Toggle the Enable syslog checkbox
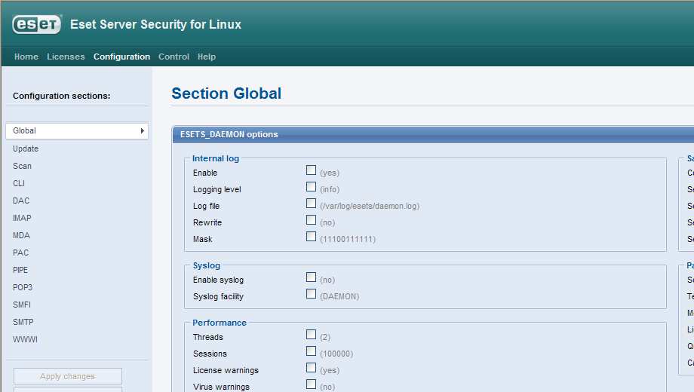This screenshot has width=694, height=392. pyautogui.click(x=311, y=277)
